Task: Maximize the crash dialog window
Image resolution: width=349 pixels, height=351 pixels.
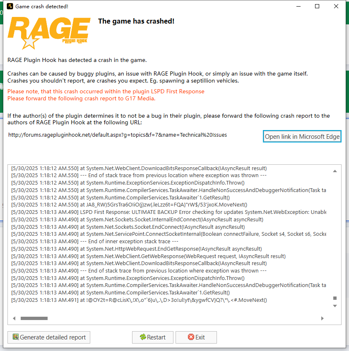Action: coord(317,6)
